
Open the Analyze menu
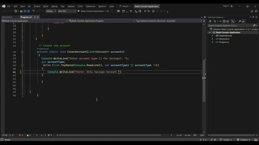click(71, 6)
